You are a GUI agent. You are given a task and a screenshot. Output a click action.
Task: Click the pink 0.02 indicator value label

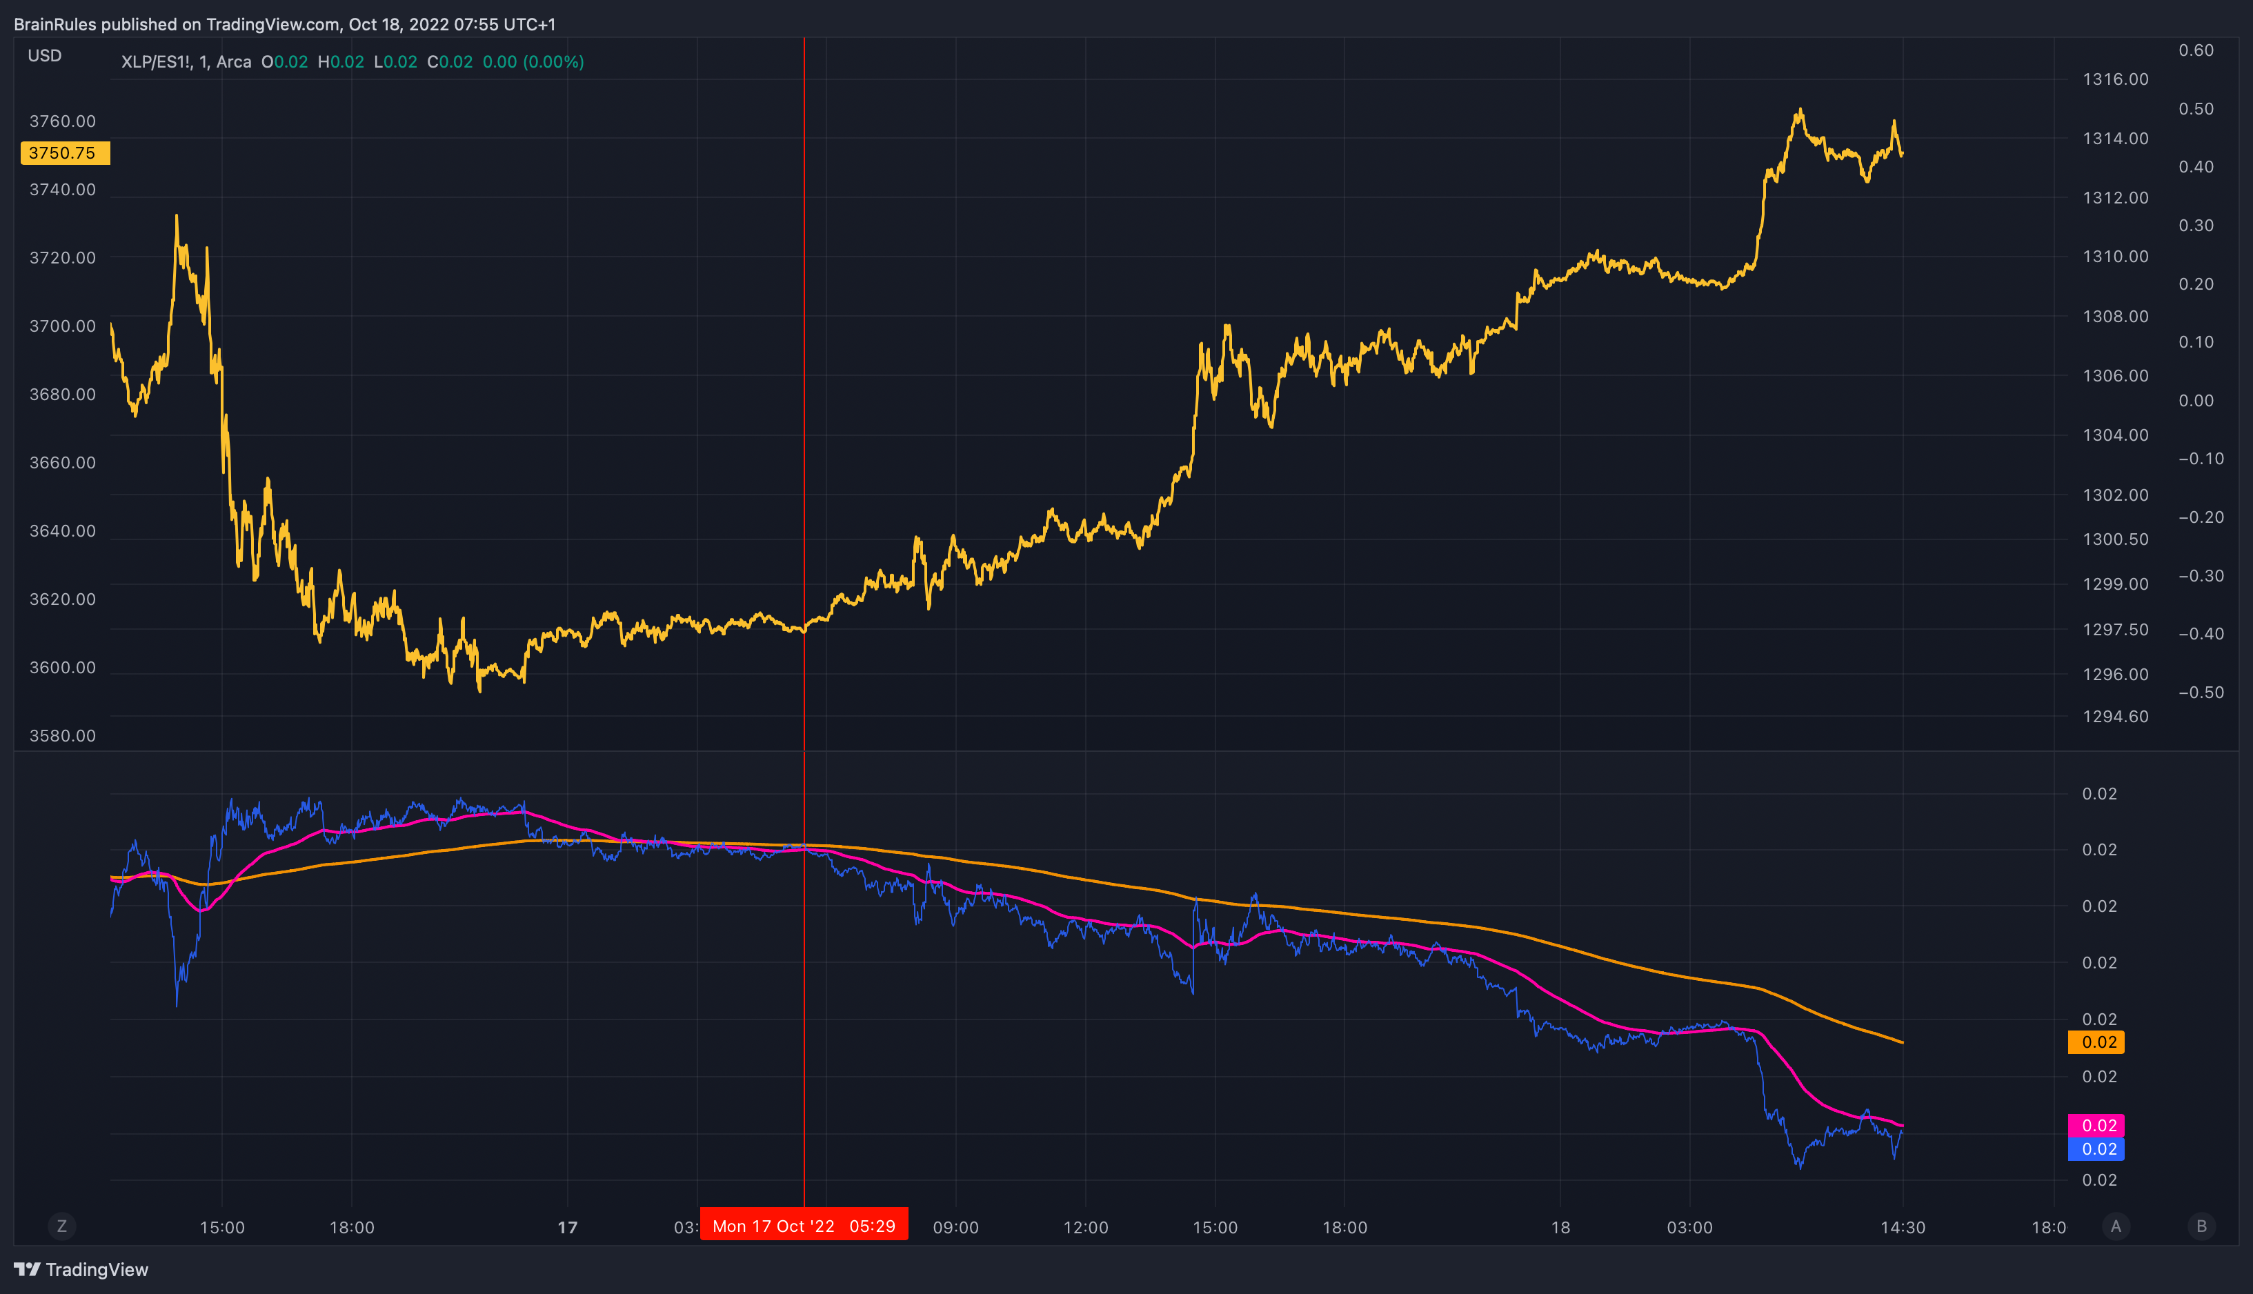(x=2096, y=1125)
